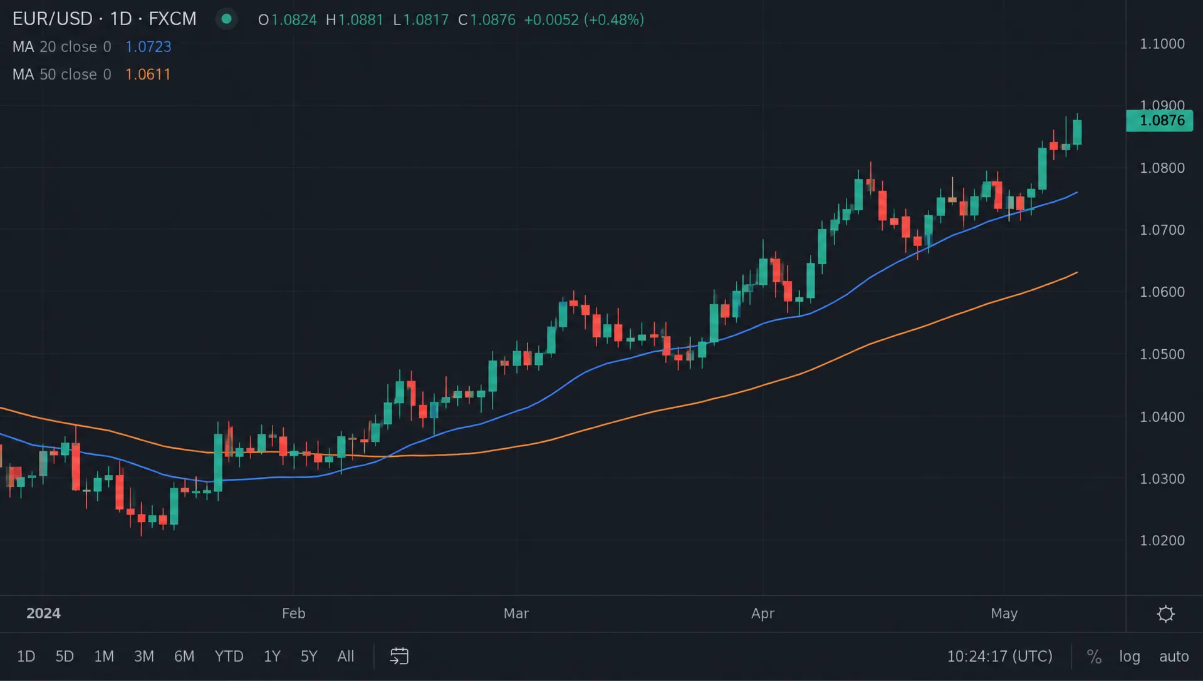The image size is (1203, 681).
Task: Click the MA 20 value 1.0723
Action: [148, 47]
